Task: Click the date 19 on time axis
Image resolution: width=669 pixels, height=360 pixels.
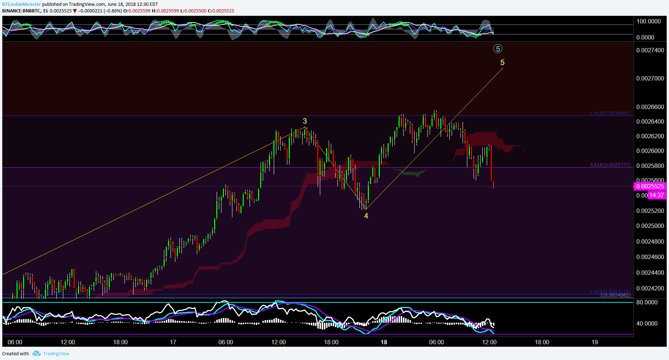Action: pos(595,342)
